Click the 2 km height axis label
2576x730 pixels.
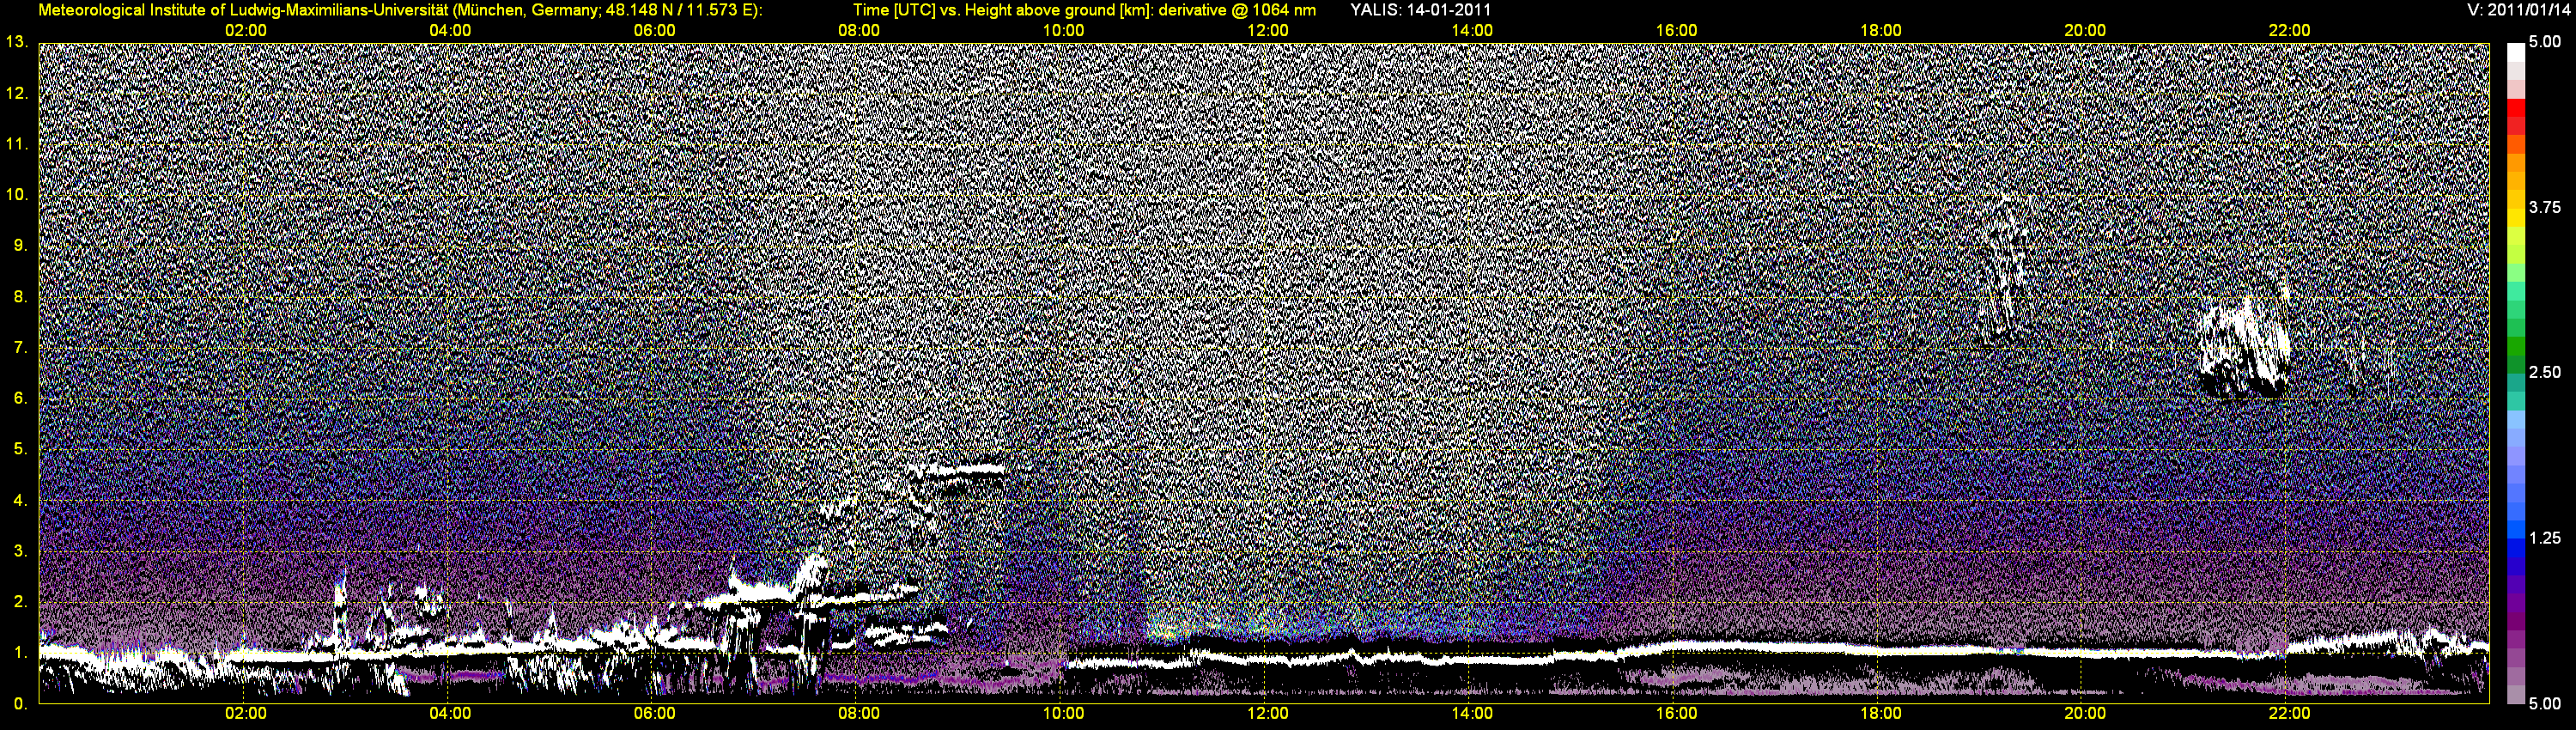[20, 602]
